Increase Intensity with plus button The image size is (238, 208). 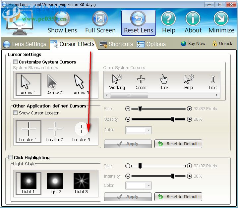pyautogui.click(x=189, y=176)
